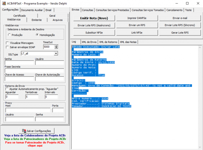The image size is (203, 150).
Task: Select the WebService tab
Action: coord(14,19)
